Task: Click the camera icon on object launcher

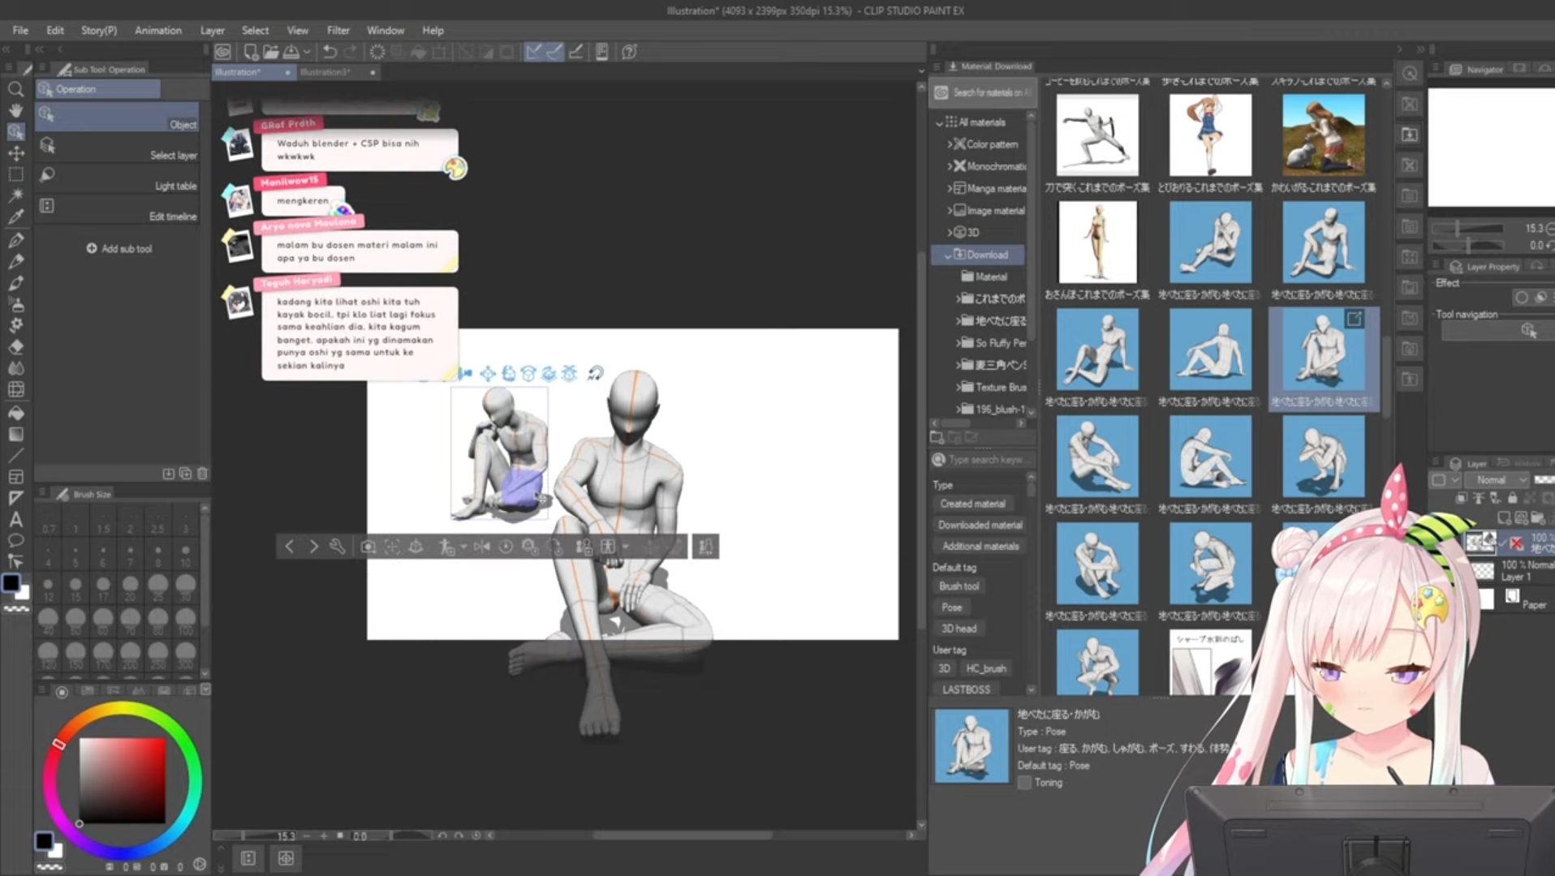Action: [368, 547]
